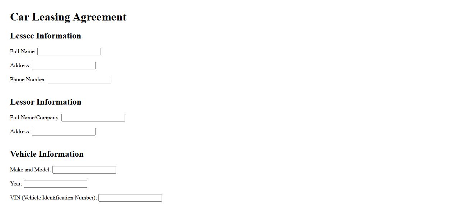Select the Make and Model input field
This screenshot has width=459, height=216.
[84, 170]
